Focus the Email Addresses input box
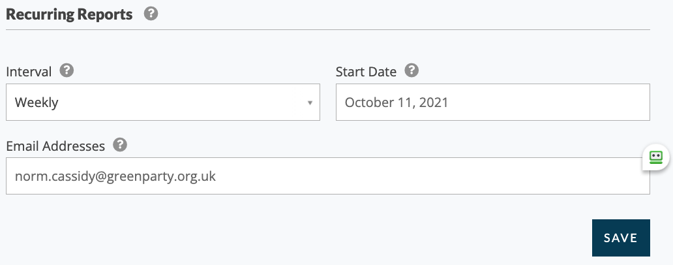 pos(328,176)
